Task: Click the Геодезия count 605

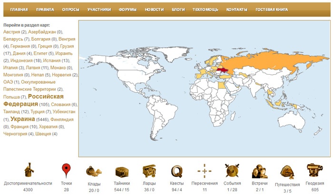Action: click(x=315, y=190)
